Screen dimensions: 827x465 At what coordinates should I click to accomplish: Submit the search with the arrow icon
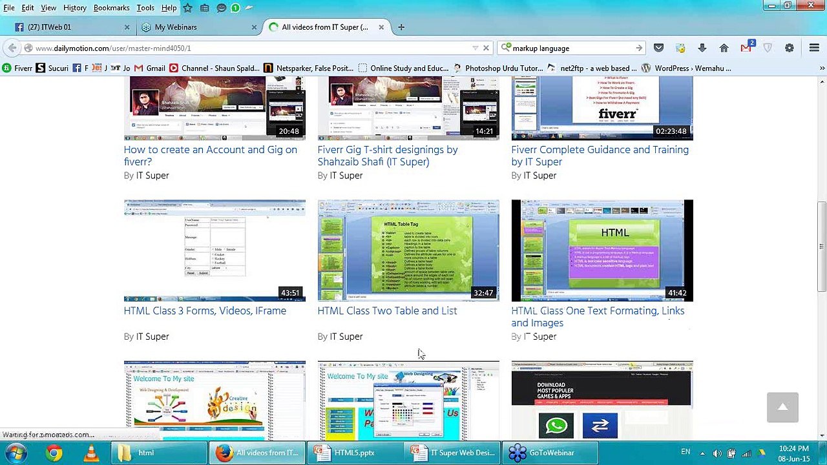tap(639, 48)
